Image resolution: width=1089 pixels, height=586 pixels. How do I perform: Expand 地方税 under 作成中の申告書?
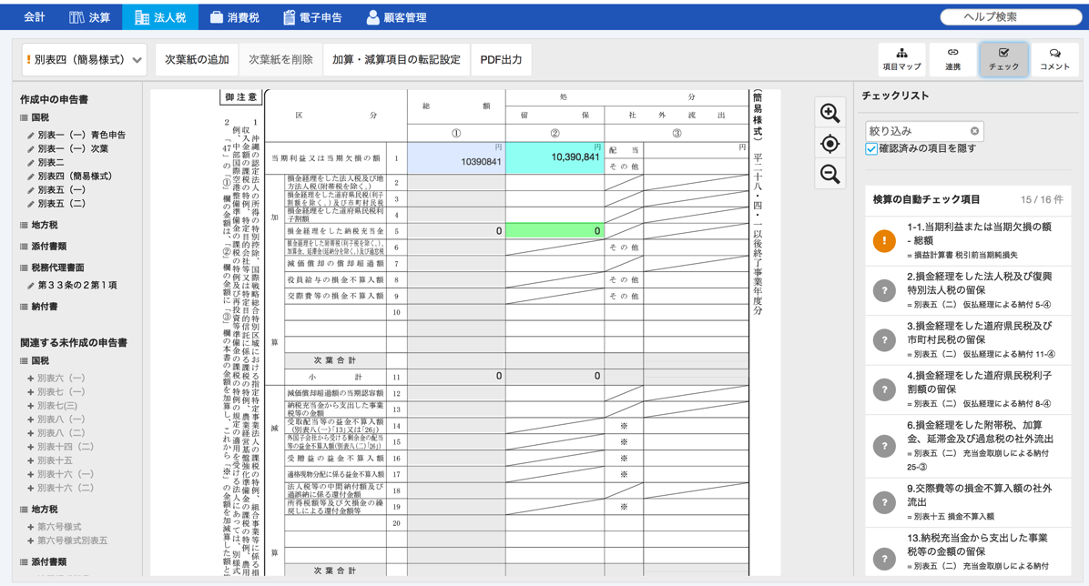39,225
